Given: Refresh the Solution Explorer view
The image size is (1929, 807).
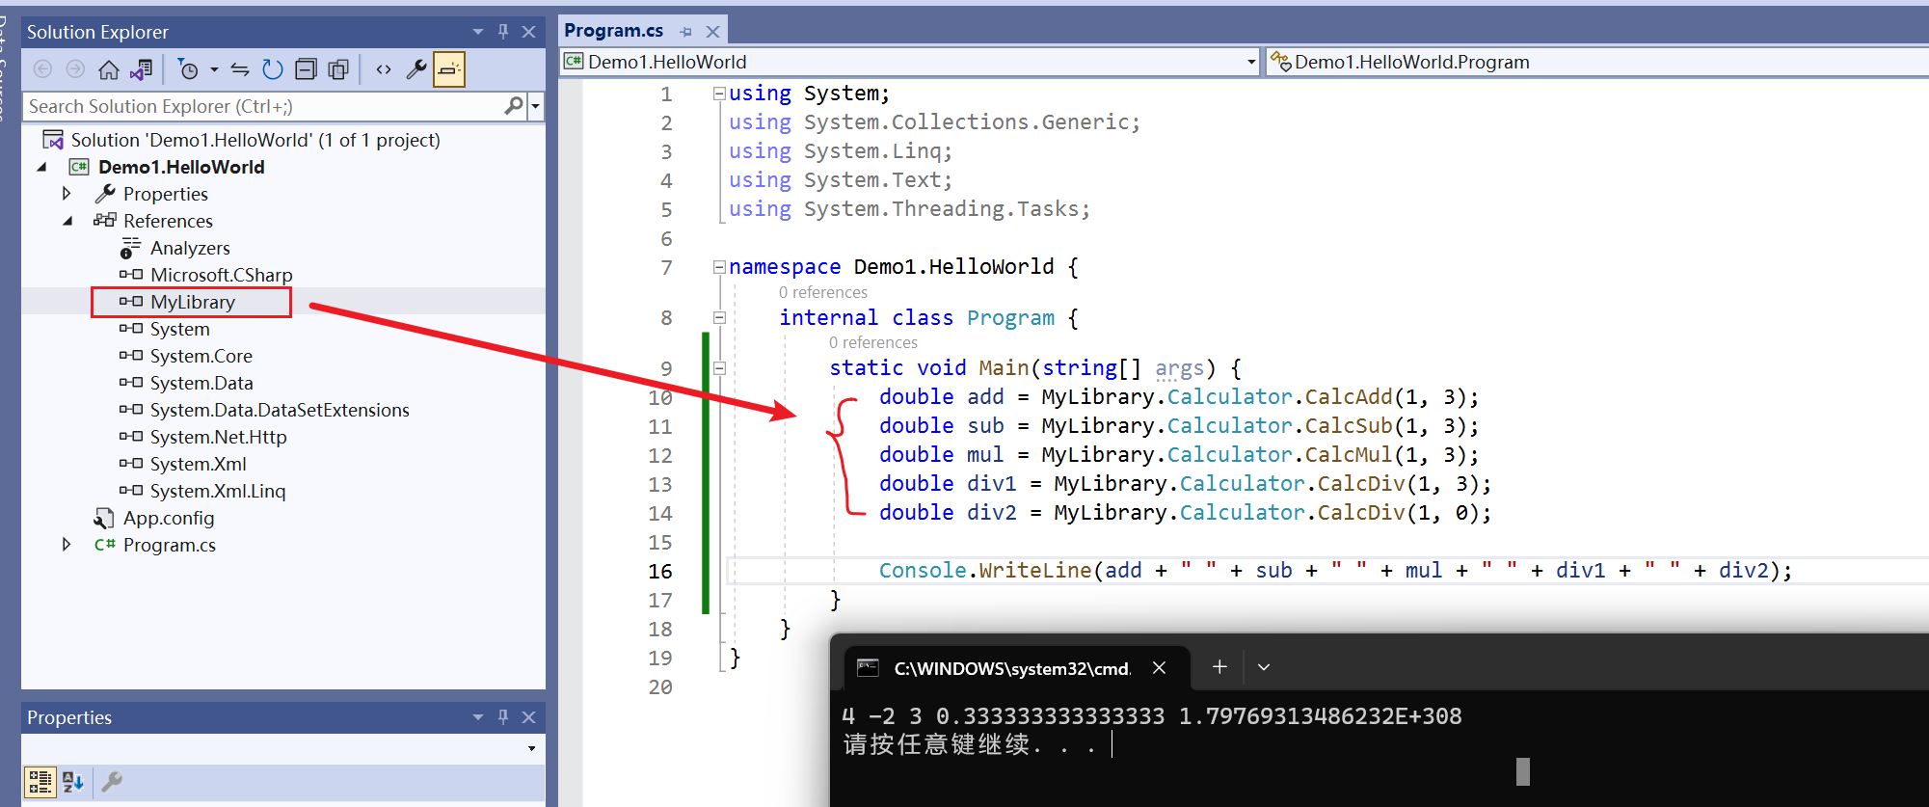Looking at the screenshot, I should click(273, 69).
